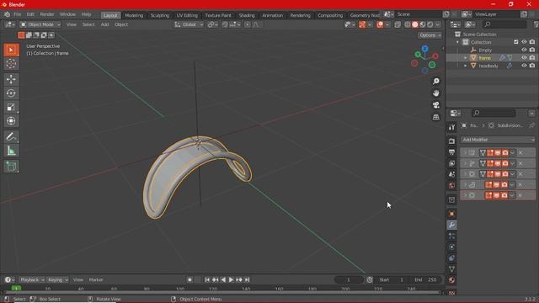Select the Move tool
The width and height of the screenshot is (539, 303).
[x=11, y=79]
